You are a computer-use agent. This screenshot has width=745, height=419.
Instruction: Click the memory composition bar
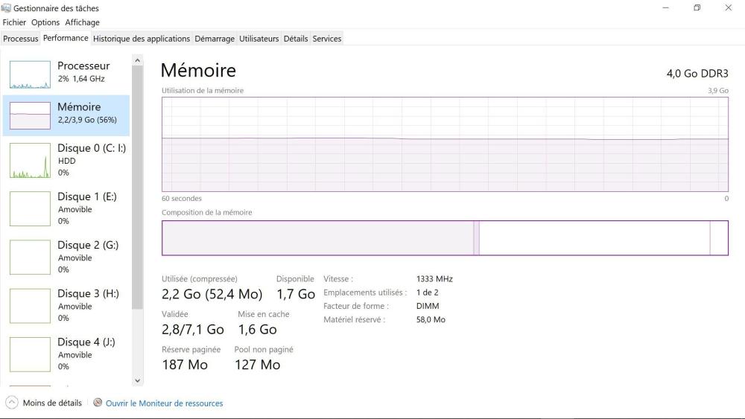coord(445,238)
